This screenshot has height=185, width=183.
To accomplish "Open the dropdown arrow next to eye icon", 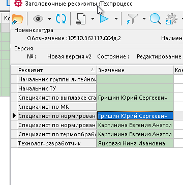I will 49,19.
